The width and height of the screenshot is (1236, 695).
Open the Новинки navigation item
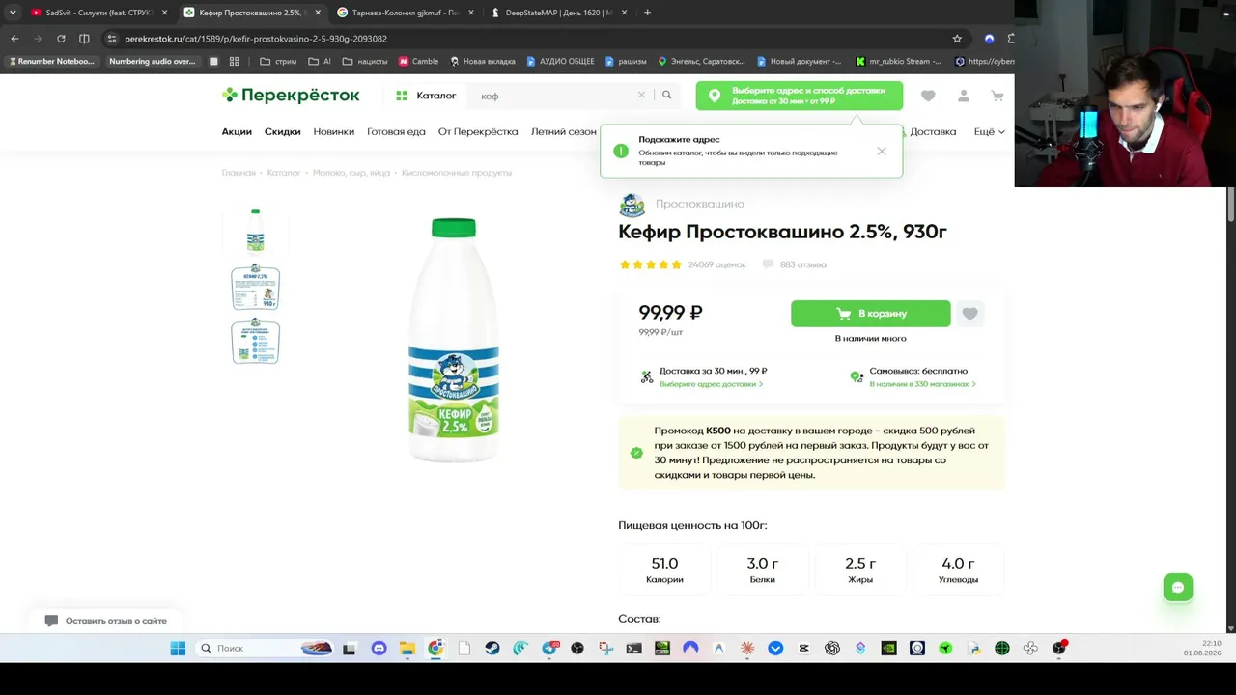click(x=334, y=131)
